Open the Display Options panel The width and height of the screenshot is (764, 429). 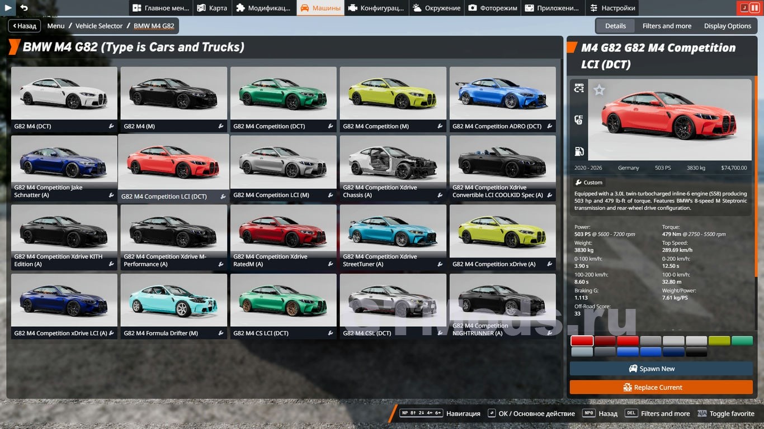pos(727,26)
